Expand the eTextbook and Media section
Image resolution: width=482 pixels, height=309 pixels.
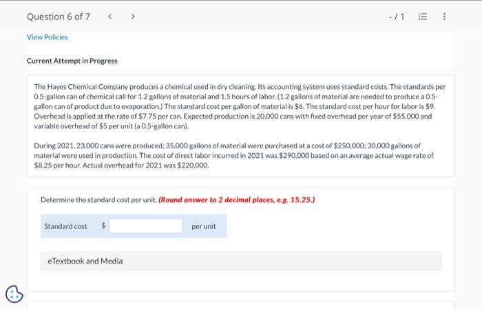point(241,261)
